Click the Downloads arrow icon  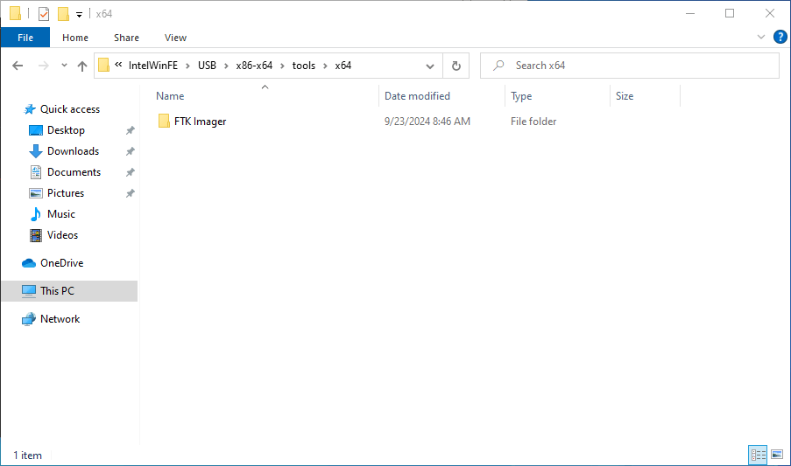[x=35, y=151]
